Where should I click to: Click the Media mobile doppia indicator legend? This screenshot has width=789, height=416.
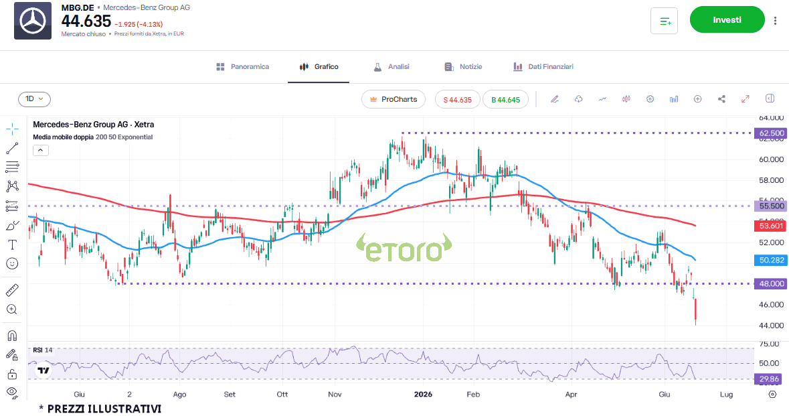tap(92, 137)
